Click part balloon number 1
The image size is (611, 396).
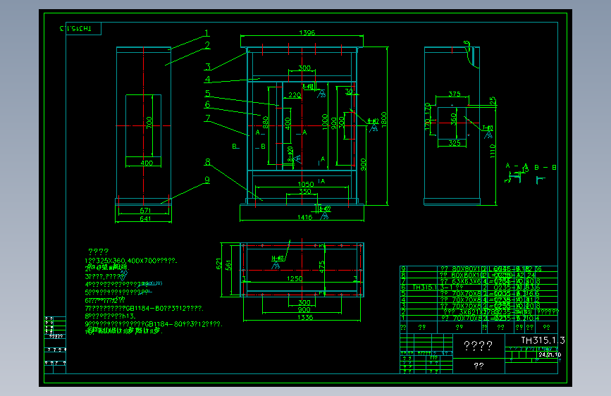pyautogui.click(x=206, y=34)
